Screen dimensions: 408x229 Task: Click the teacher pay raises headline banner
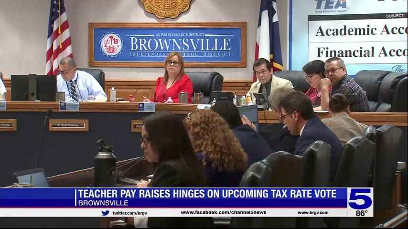point(206,194)
